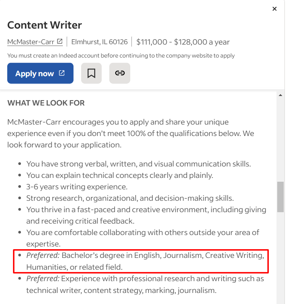Screen dimensions: 286x304
Task: Click the Elmhurst, IL 60126 location text
Action: tap(99, 42)
